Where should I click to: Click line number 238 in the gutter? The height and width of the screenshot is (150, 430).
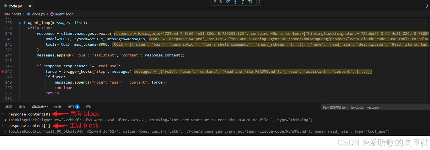[9, 23]
